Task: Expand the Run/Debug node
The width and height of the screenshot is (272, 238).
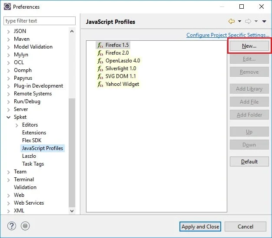Action: (8, 102)
